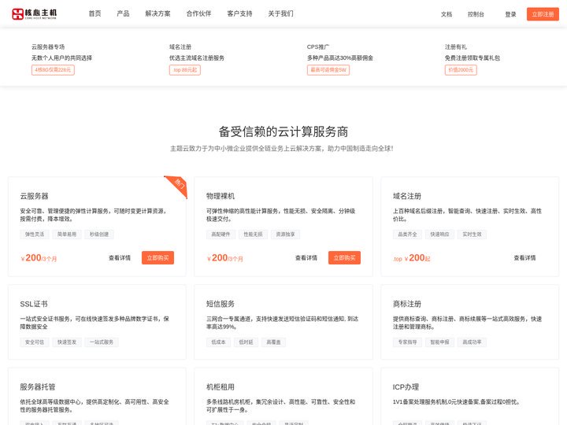Select the 智能申报 tag
This screenshot has height=425, width=567.
pos(439,342)
